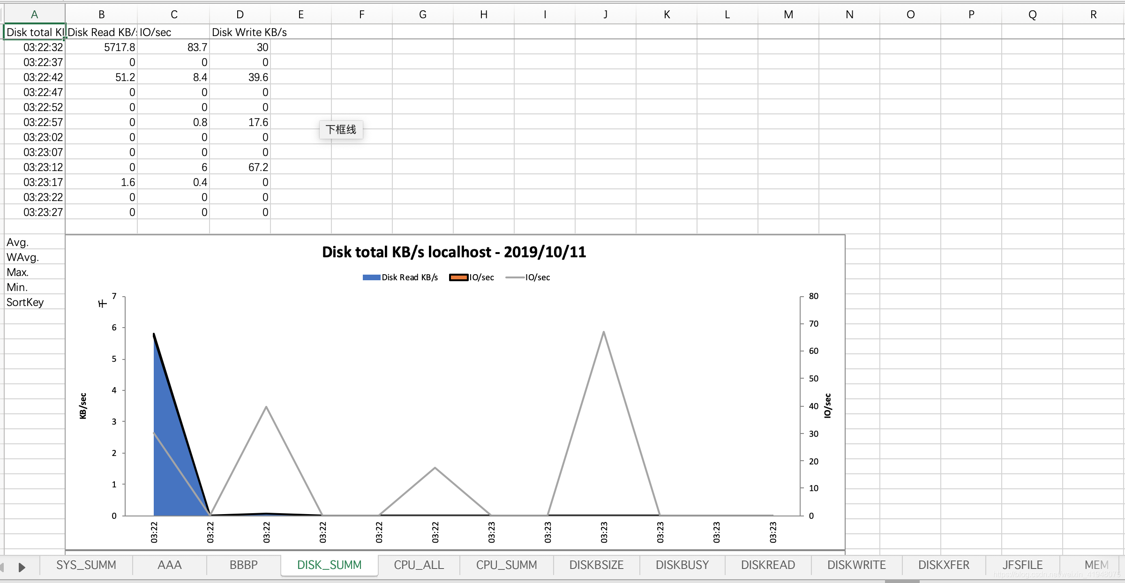Switch to the CPU_ALL sheet tab

tap(419, 565)
